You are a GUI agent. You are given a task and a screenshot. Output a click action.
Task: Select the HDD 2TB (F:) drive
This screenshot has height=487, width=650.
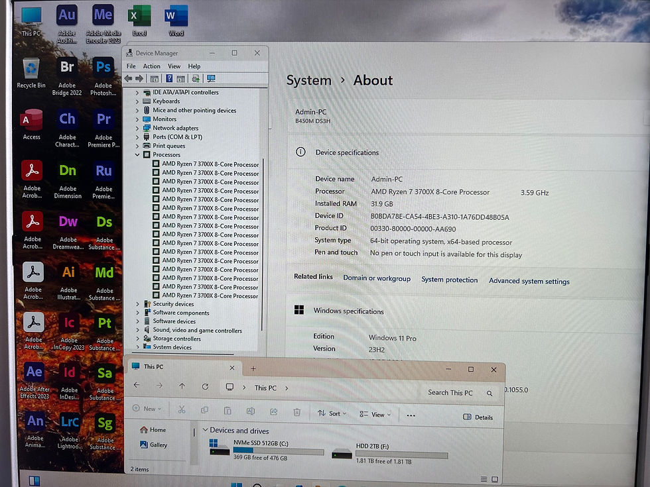point(390,454)
